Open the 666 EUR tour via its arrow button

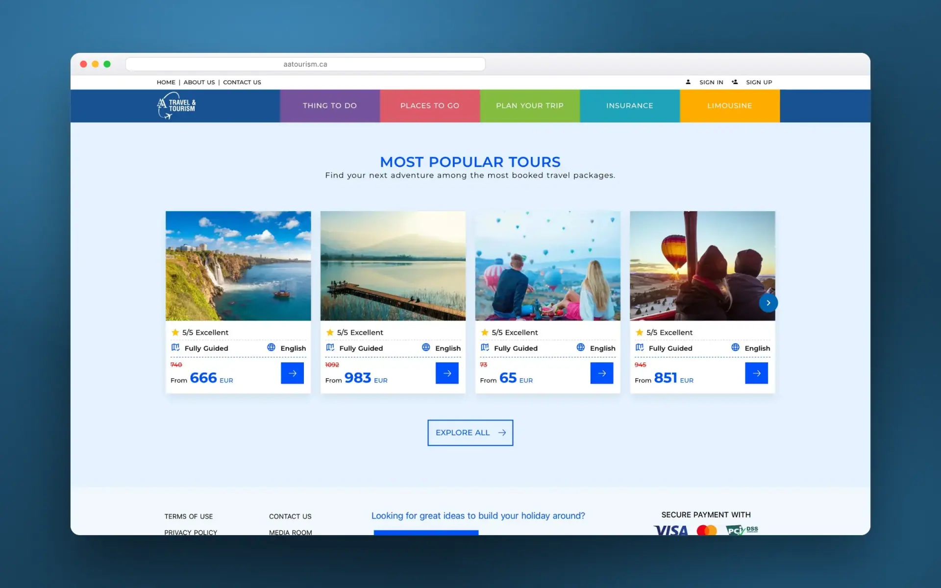pyautogui.click(x=292, y=373)
